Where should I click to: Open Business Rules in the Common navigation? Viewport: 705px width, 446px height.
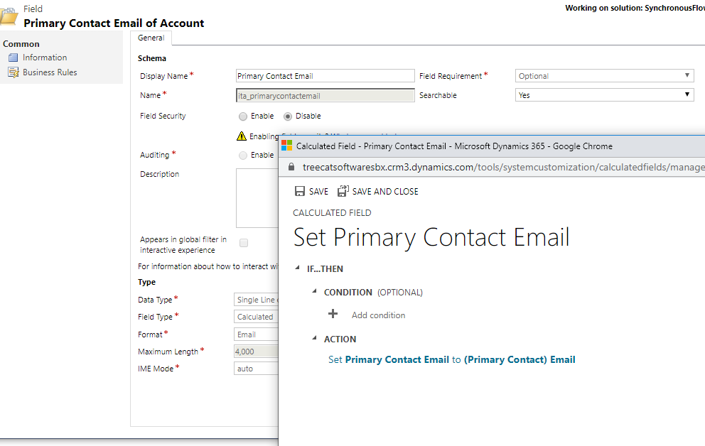pyautogui.click(x=50, y=72)
